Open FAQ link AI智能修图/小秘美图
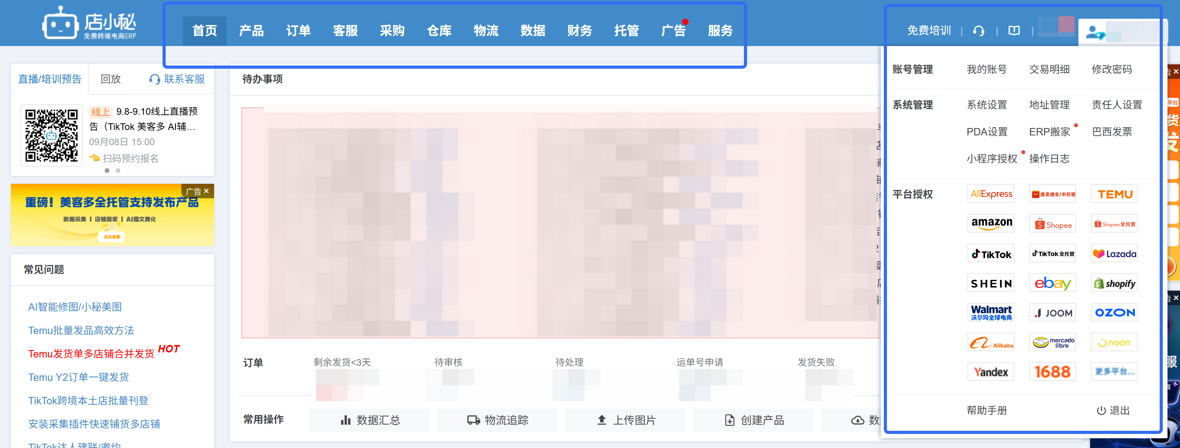This screenshot has width=1180, height=448. 75,307
